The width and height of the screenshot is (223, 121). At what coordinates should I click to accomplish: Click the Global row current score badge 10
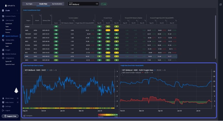[x=56, y=27]
